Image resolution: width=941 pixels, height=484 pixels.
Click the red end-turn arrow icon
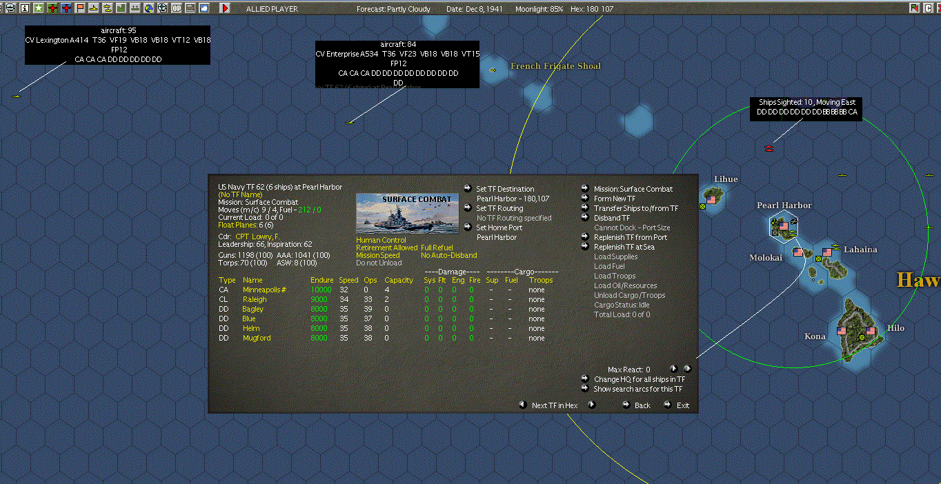pyautogui.click(x=225, y=8)
